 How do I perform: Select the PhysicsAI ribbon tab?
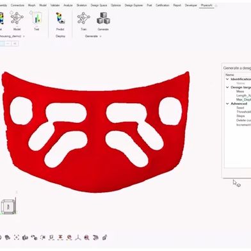207,5
